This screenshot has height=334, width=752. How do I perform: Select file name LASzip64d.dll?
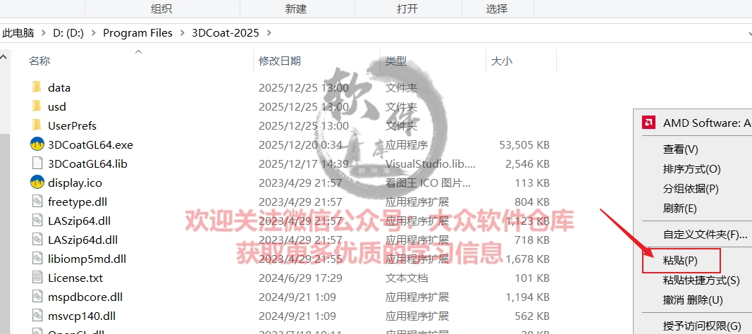pos(82,240)
